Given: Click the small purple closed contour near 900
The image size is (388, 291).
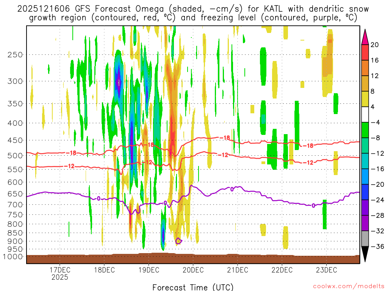Looking at the screenshot, I should tap(179, 241).
